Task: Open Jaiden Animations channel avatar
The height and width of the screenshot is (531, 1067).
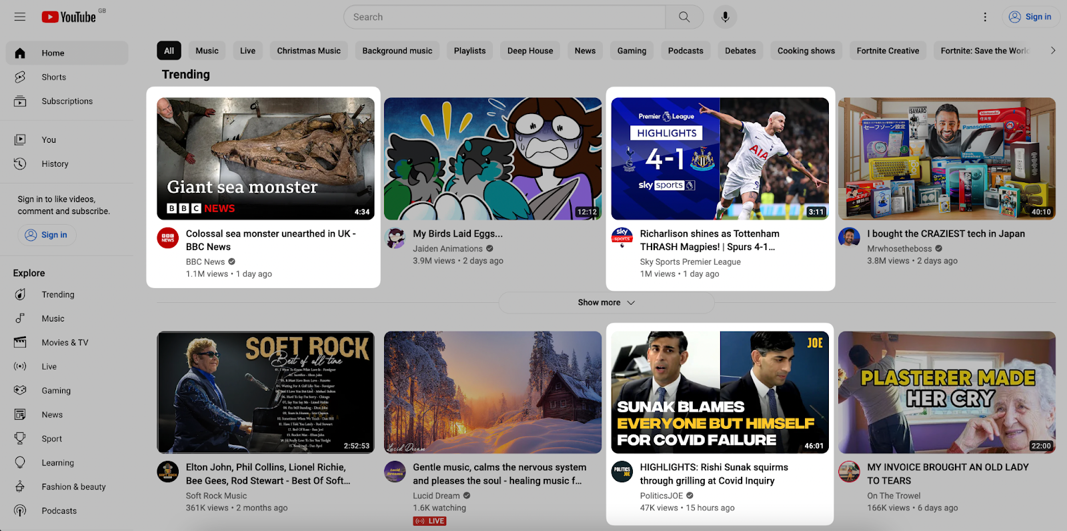Action: tap(395, 238)
